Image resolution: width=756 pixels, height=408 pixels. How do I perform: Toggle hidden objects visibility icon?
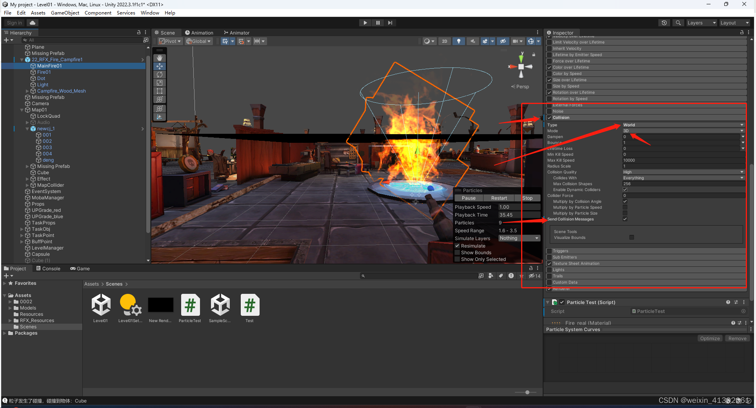503,41
